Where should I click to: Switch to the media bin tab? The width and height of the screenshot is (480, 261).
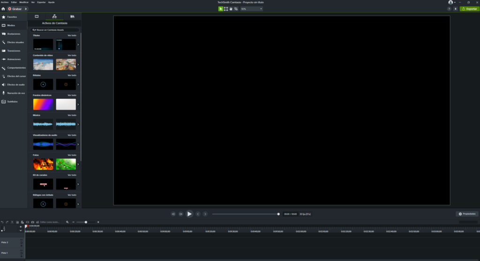[37, 16]
